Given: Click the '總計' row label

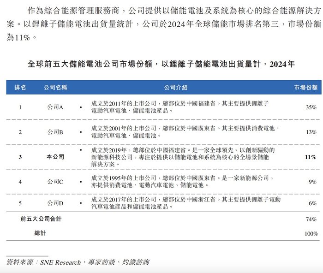Looking at the screenshot, I should (40, 233).
